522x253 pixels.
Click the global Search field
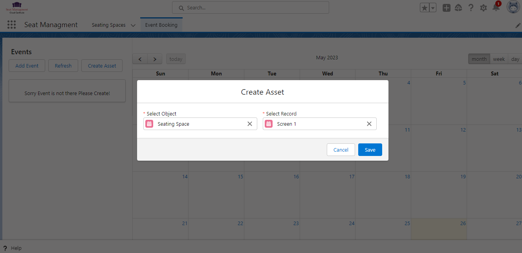click(x=251, y=7)
